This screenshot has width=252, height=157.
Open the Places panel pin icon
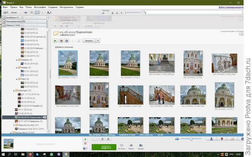222,139
